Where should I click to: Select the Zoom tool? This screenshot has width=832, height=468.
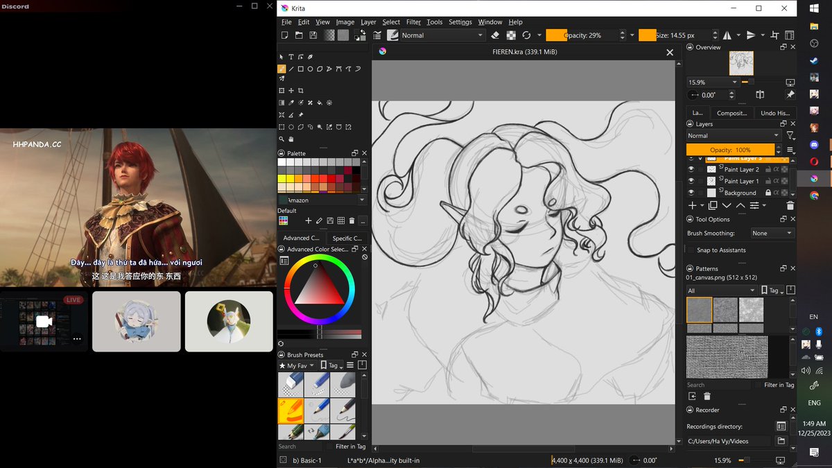[x=281, y=139]
